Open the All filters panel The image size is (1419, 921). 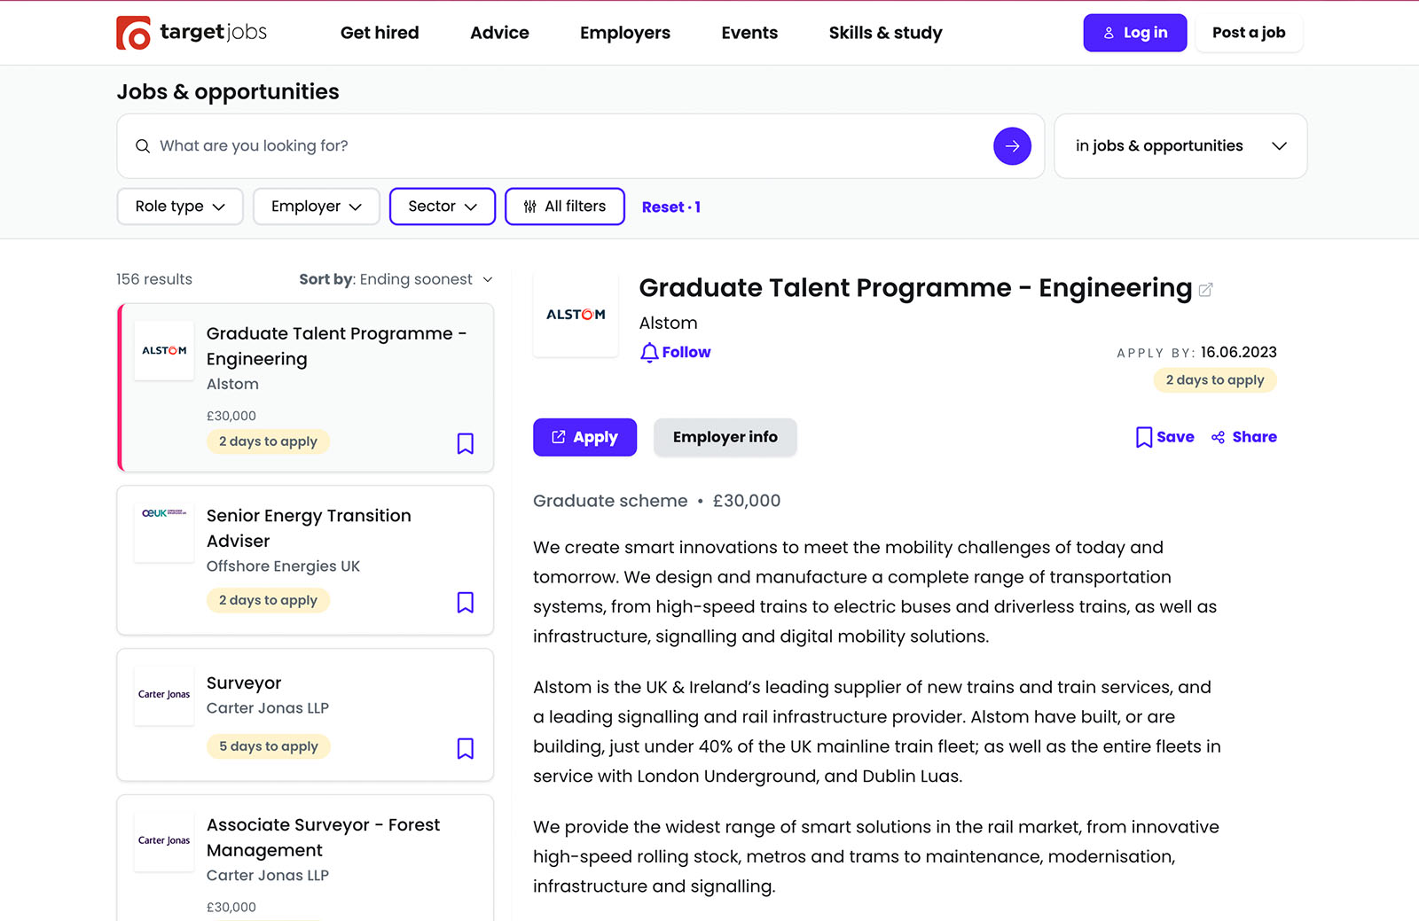pos(565,207)
